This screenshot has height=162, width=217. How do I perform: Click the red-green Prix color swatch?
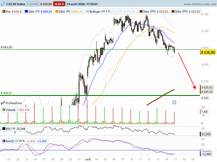tap(4, 11)
